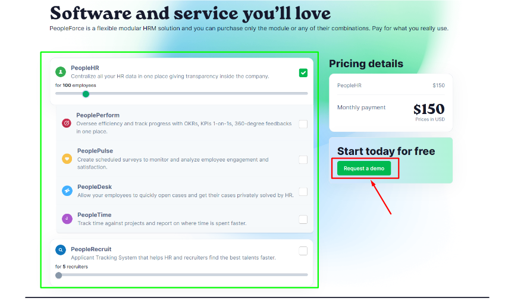Click the red PeoplePerform target icon
Viewport: 527px width, 307px height.
tap(67, 123)
